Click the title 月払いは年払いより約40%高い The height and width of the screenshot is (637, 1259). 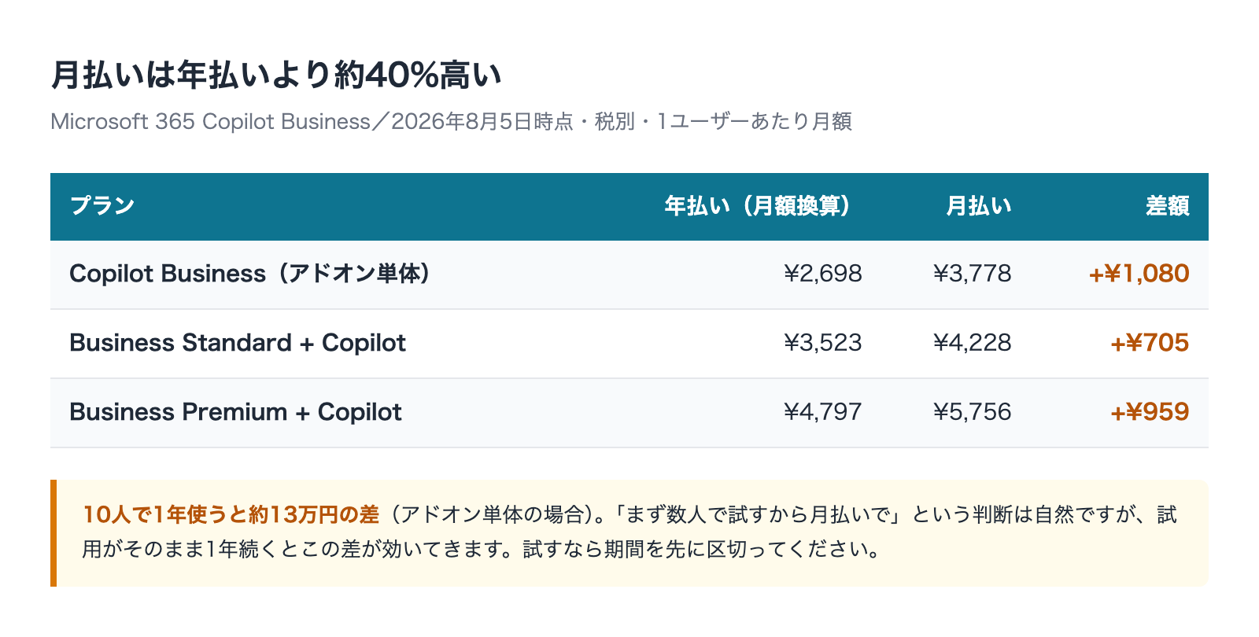pos(276,75)
